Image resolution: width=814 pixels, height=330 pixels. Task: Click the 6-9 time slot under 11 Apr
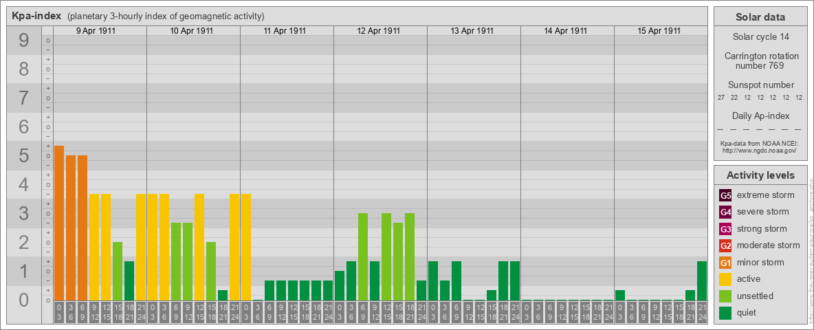269,312
